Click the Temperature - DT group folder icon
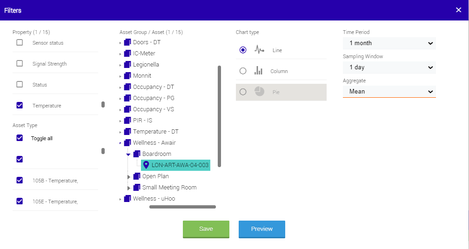 click(127, 131)
